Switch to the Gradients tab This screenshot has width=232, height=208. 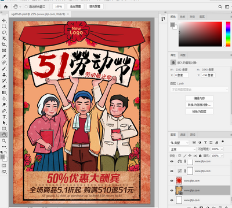192,17
